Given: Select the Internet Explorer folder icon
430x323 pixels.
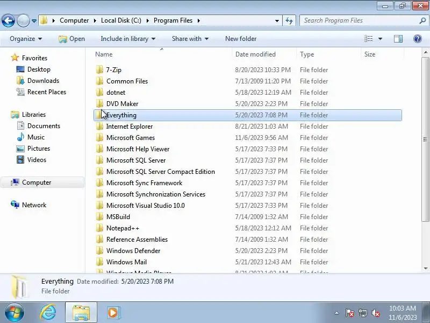Looking at the screenshot, I should [x=99, y=127].
